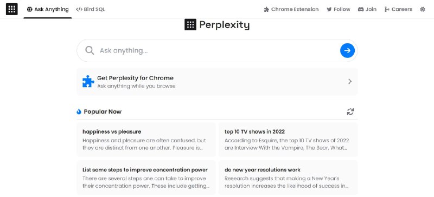Switch to the Ask Anything tab
This screenshot has height=197, width=434.
[x=48, y=9]
